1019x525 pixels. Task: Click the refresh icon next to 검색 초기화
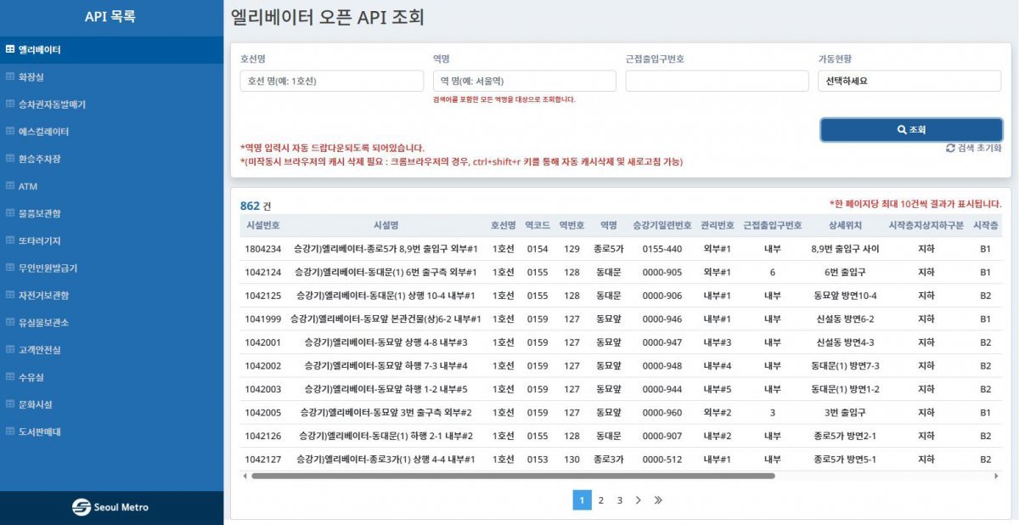(950, 148)
